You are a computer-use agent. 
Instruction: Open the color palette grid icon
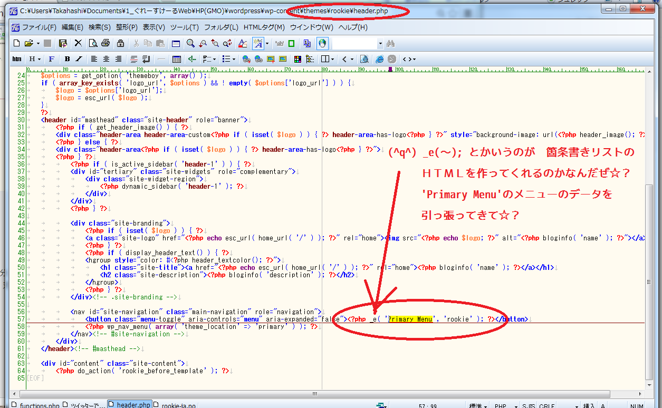298,59
